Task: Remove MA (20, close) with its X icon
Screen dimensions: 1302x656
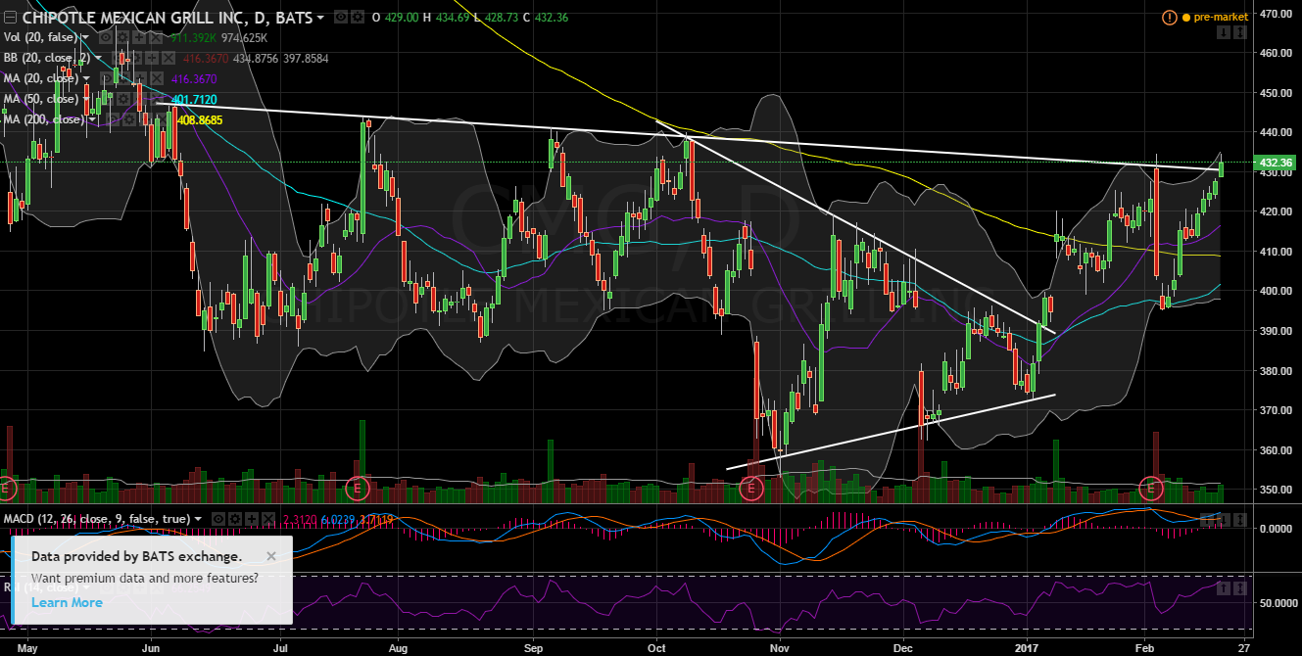Action: coord(157,78)
